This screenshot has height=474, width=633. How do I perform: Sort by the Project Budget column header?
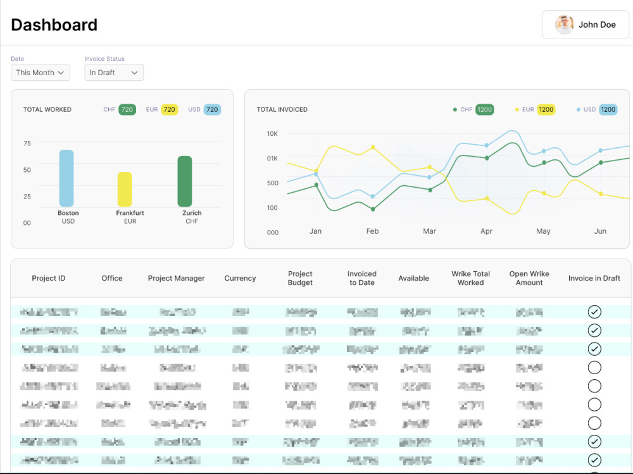coord(300,278)
